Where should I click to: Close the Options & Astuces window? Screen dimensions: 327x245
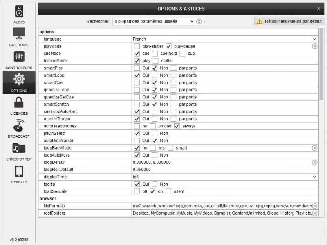pos(318,9)
